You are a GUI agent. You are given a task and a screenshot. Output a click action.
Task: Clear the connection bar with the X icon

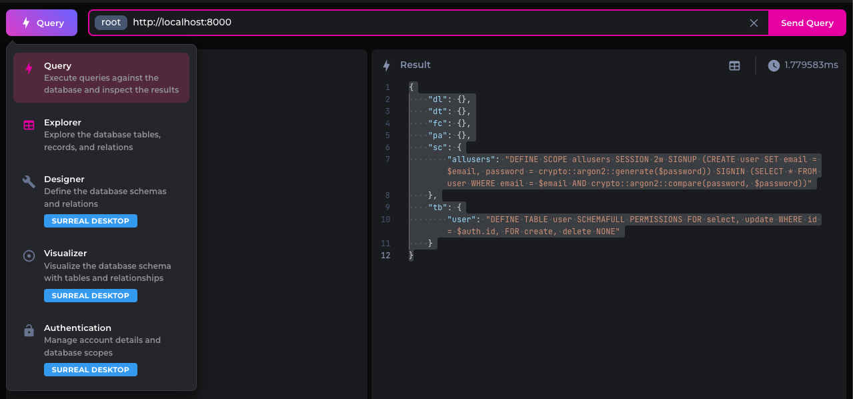[x=754, y=23]
